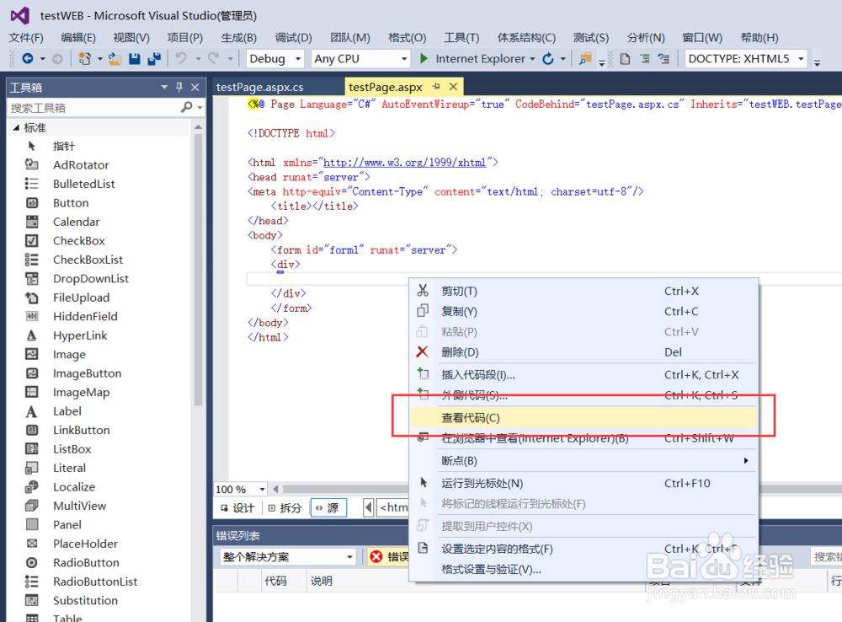842x622 pixels.
Task: Click the pin icon on the Toolbox panel
Action: tap(179, 87)
